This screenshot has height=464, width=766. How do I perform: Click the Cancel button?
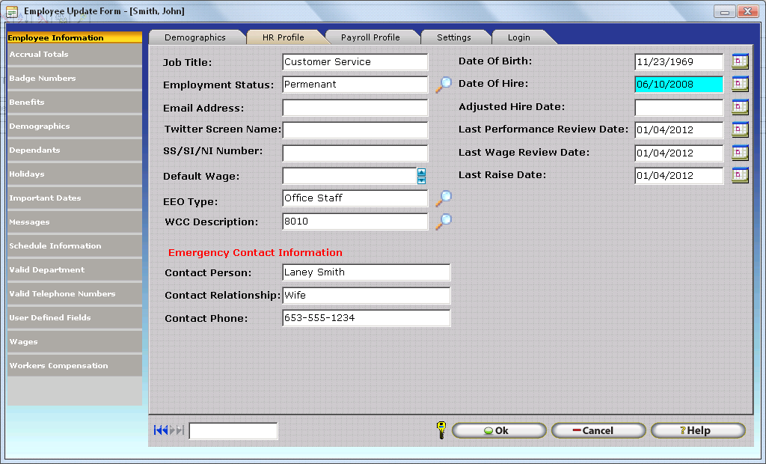pos(598,430)
